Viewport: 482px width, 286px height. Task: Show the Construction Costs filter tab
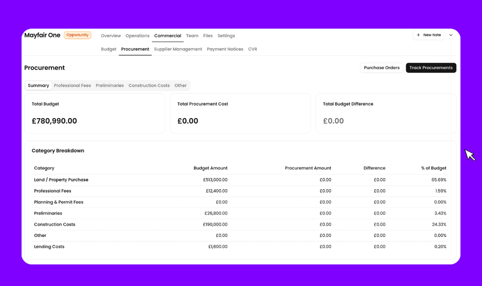(149, 86)
